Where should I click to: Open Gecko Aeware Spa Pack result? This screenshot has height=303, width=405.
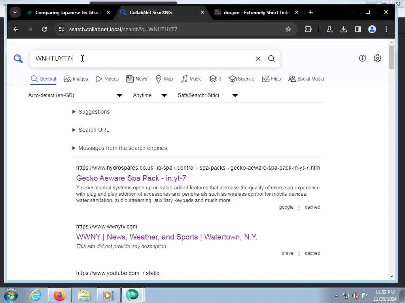point(131,178)
